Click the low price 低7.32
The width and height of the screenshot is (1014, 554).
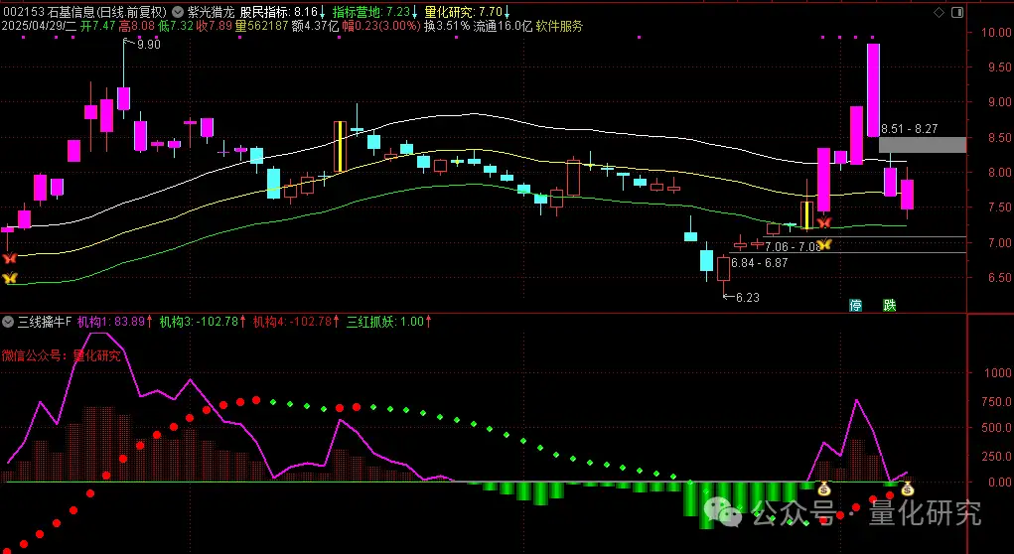point(175,26)
